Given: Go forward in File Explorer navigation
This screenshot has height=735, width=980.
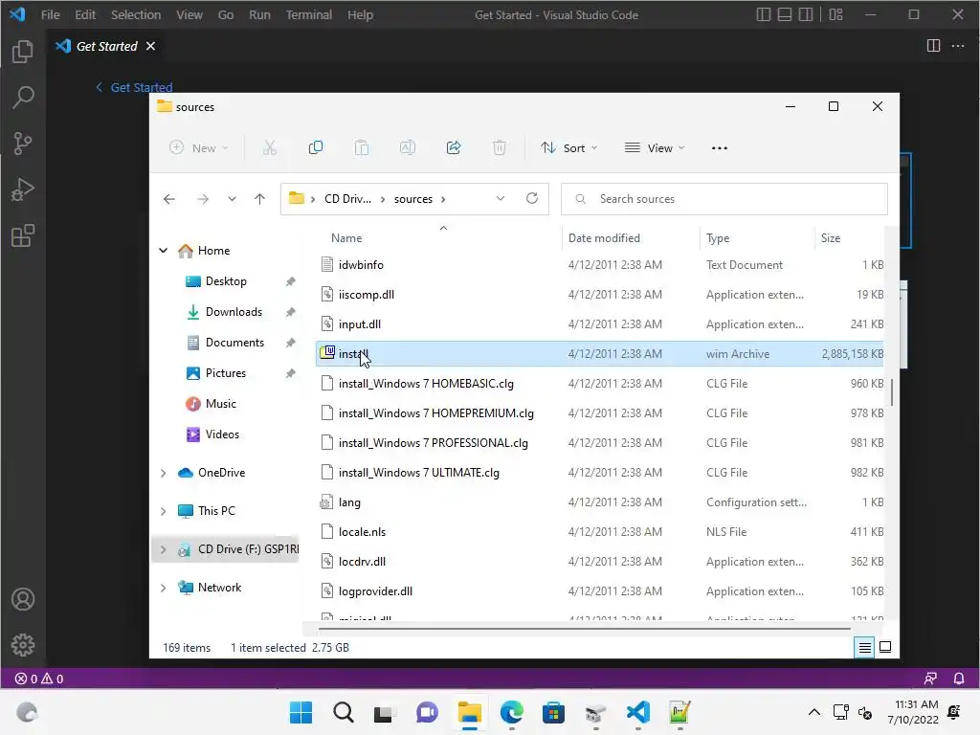Looking at the screenshot, I should 203,199.
